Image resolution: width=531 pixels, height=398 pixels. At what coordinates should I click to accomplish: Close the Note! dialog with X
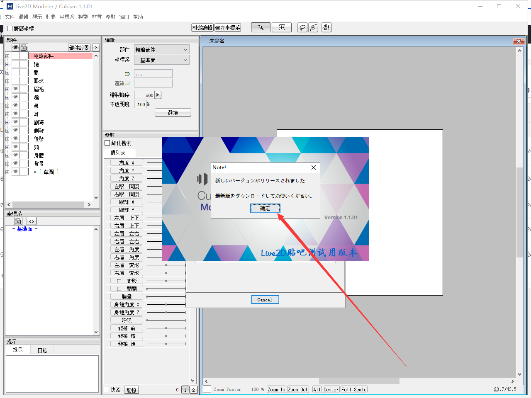[314, 167]
